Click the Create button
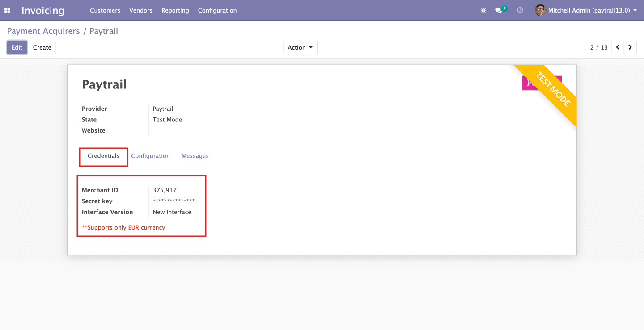644x330 pixels. click(42, 47)
